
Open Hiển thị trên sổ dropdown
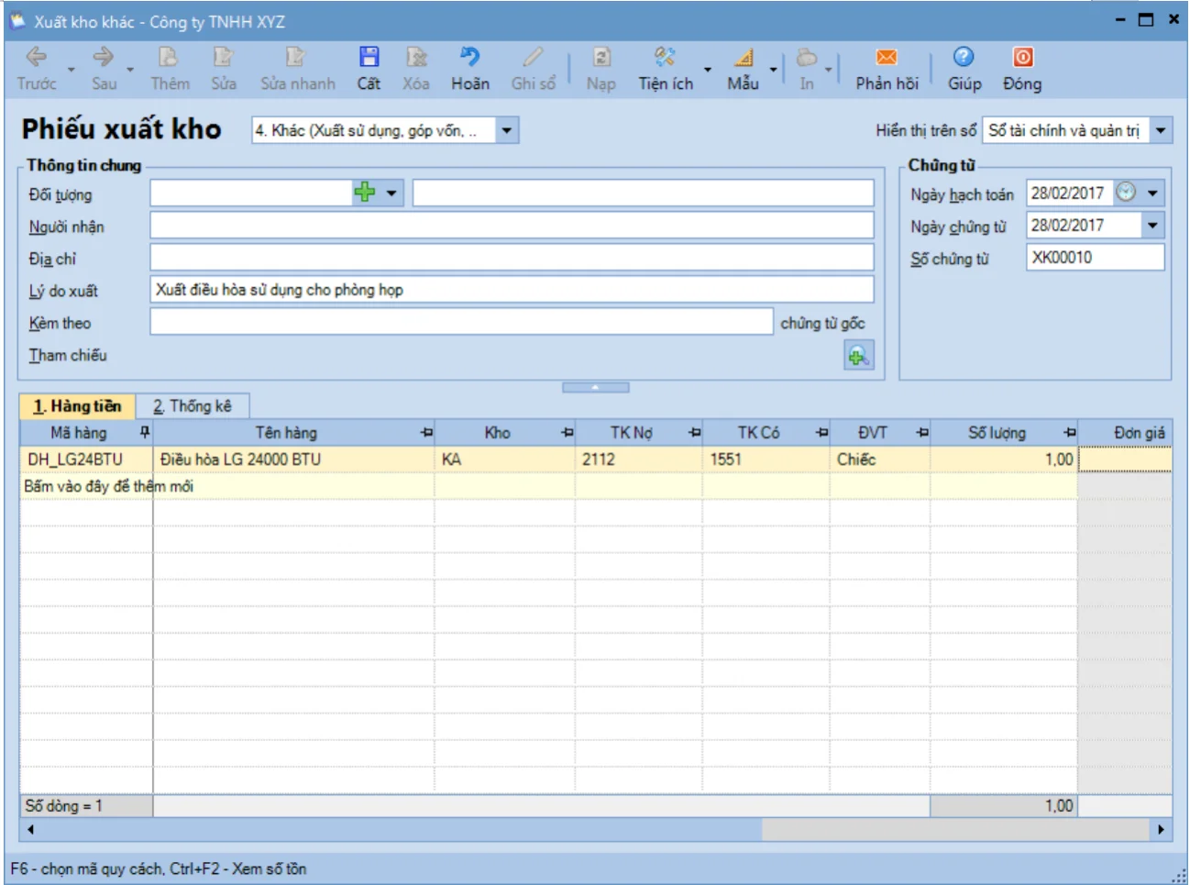[1161, 130]
